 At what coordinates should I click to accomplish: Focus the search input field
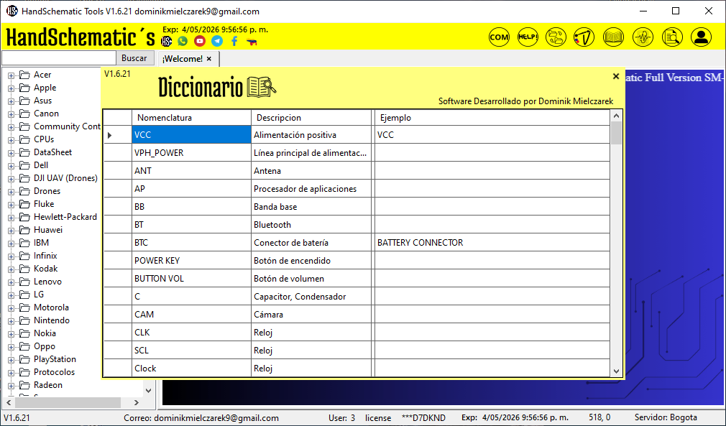(59, 57)
